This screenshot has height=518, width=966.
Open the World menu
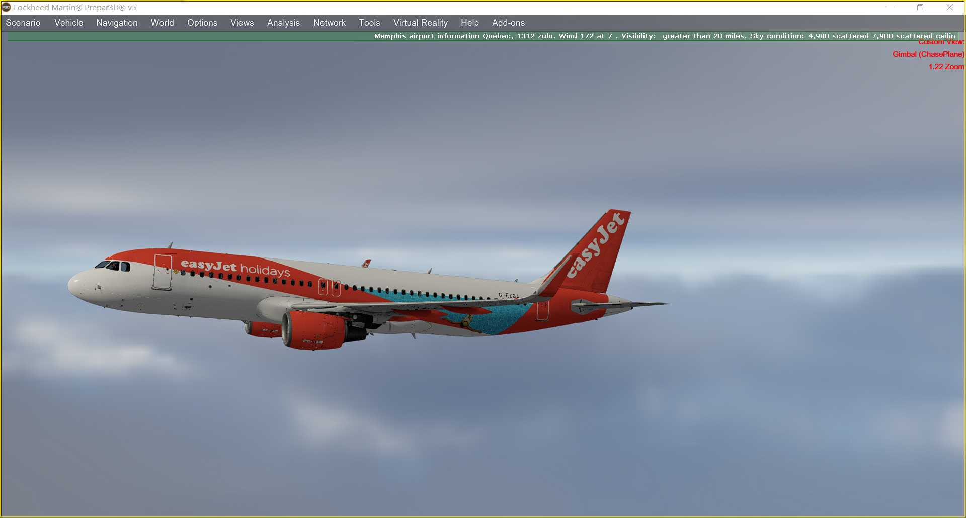(x=162, y=23)
